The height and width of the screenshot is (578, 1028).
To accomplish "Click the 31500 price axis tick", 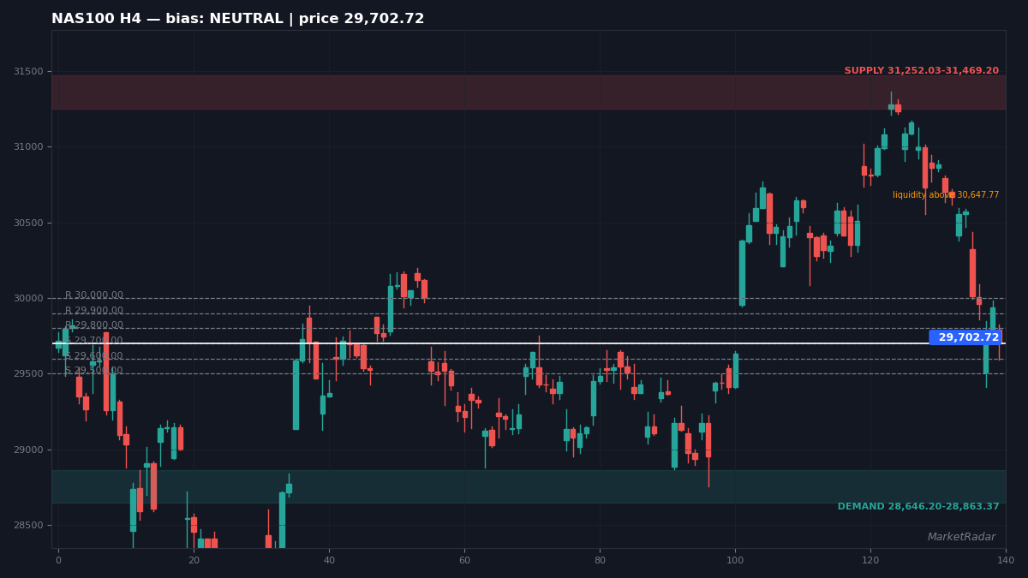I will pos(28,72).
